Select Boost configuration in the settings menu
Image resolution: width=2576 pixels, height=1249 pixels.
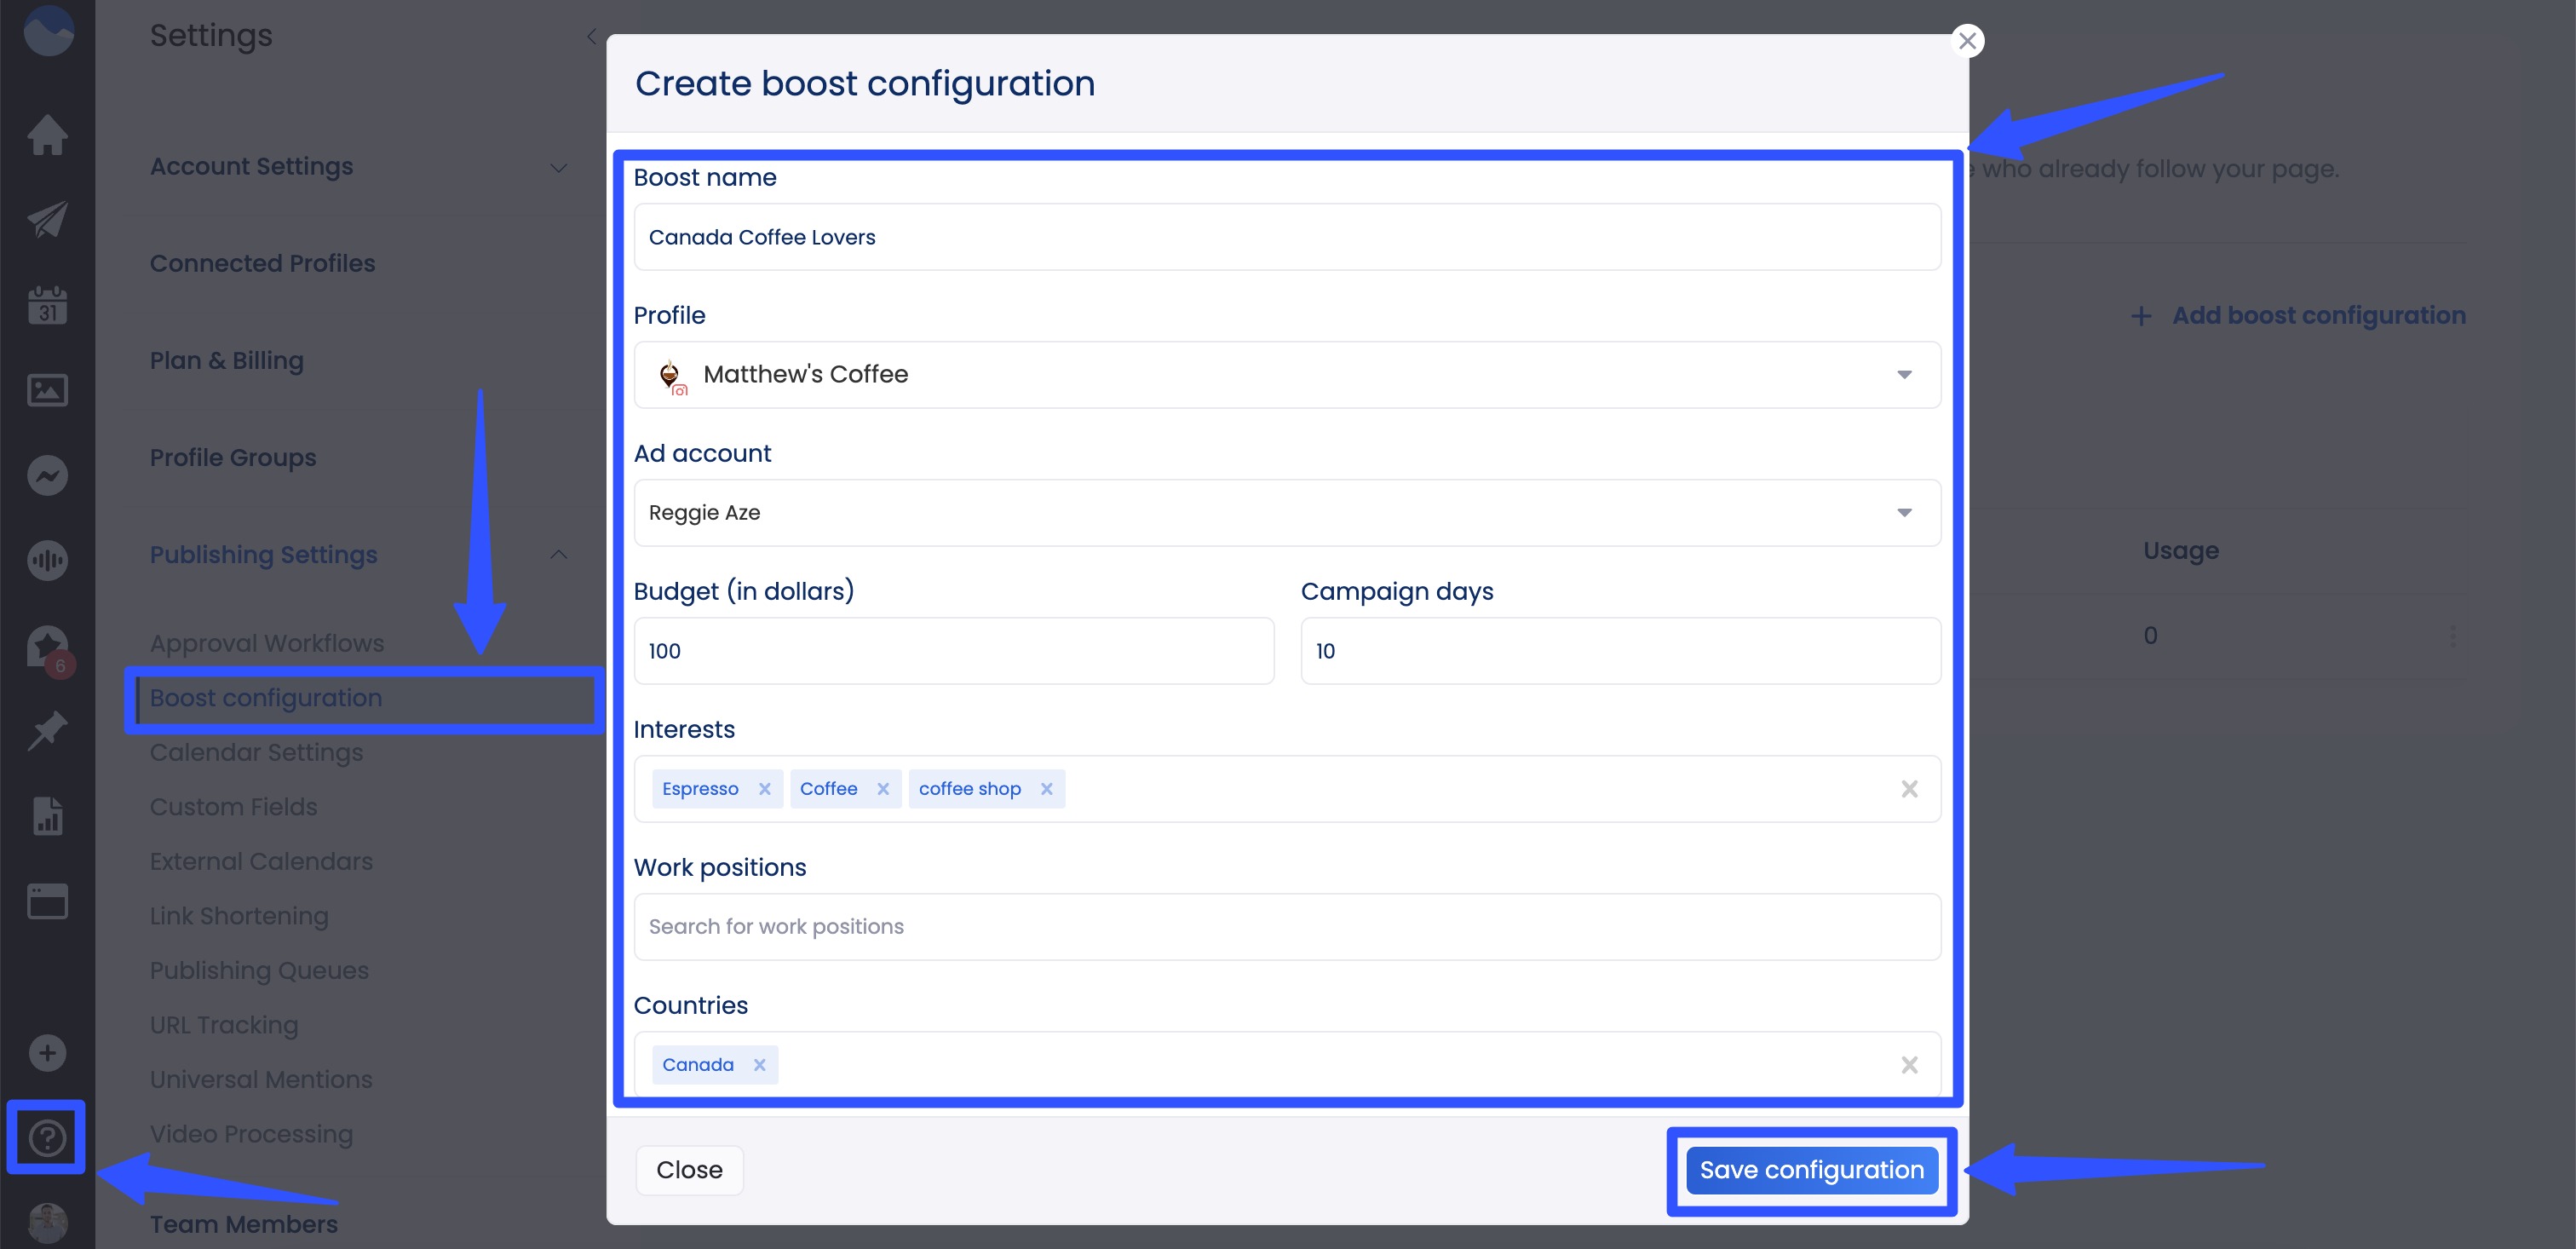265,698
